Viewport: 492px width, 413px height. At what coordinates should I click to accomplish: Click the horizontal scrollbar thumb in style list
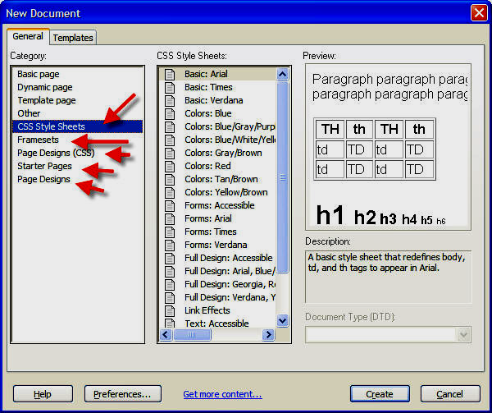[192, 335]
